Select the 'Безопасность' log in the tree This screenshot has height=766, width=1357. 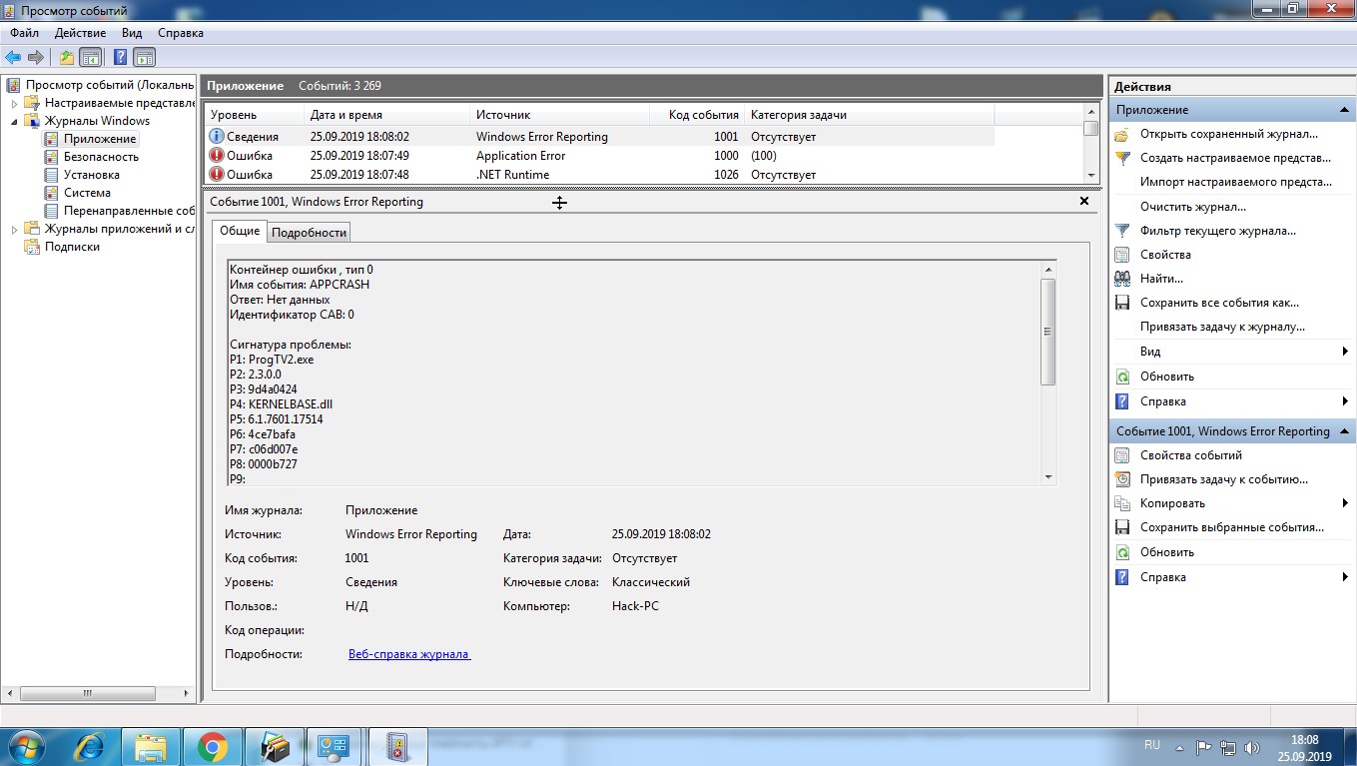pos(101,157)
